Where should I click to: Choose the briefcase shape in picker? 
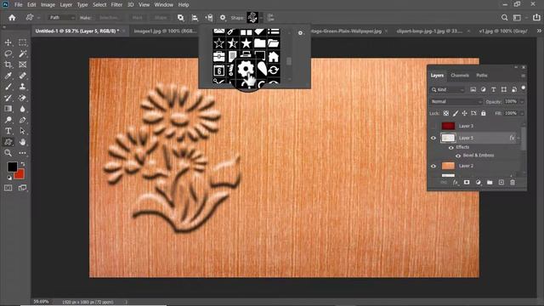(x=219, y=57)
